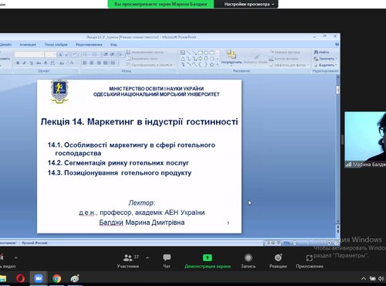386x286 pixels.
Task: Click Replace (Заменить) in Editing group
Action: [x=325, y=59]
